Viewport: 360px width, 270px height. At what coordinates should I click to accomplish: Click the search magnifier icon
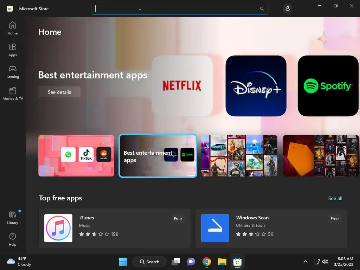pos(262,9)
